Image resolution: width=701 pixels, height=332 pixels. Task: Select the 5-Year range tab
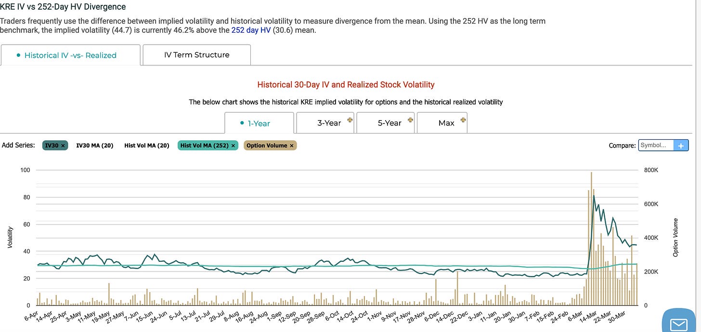[386, 123]
